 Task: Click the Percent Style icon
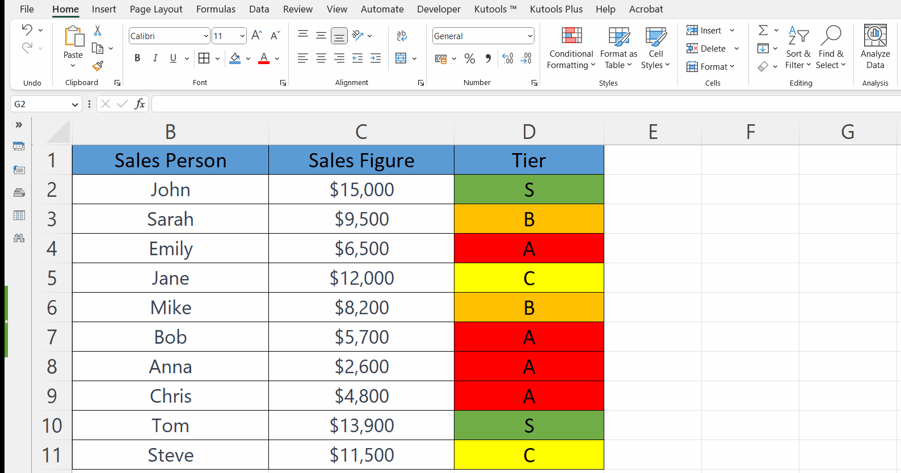point(469,58)
